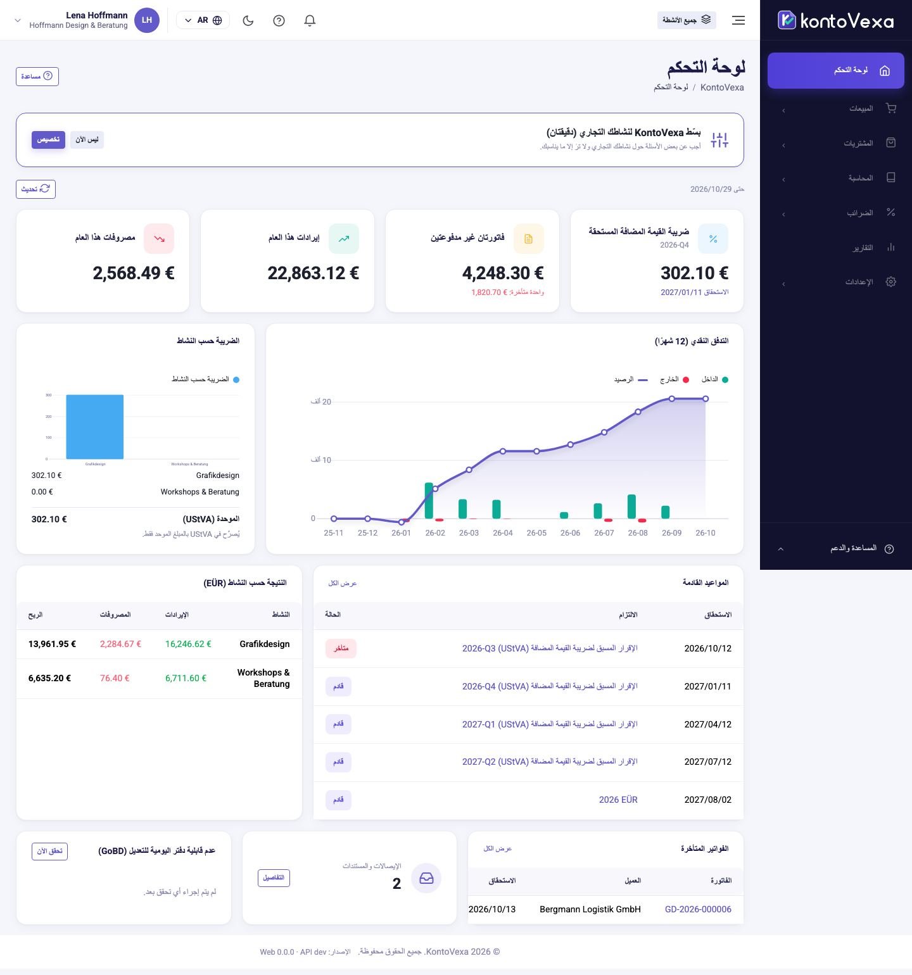Click the upward trend icon on the revenue card
912x975 pixels.
tap(344, 239)
